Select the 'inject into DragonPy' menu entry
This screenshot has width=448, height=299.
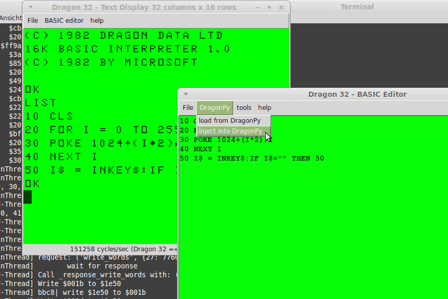coord(229,131)
